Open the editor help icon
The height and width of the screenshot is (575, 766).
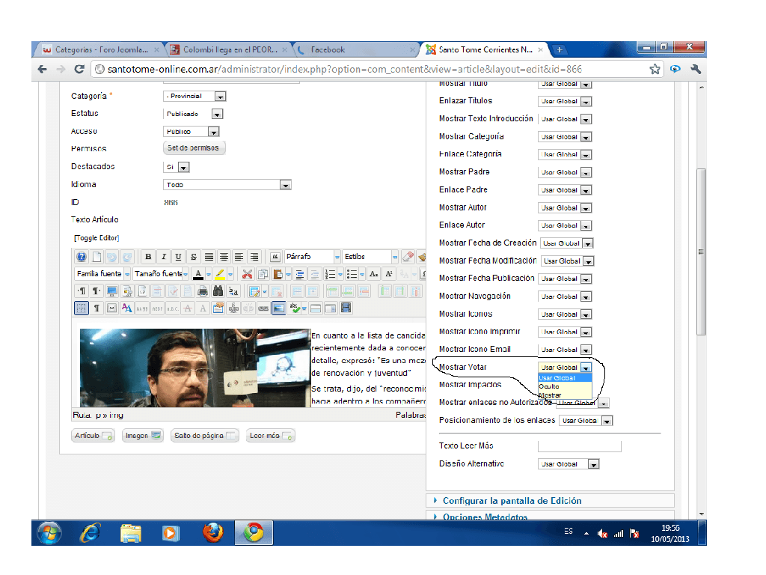click(82, 257)
